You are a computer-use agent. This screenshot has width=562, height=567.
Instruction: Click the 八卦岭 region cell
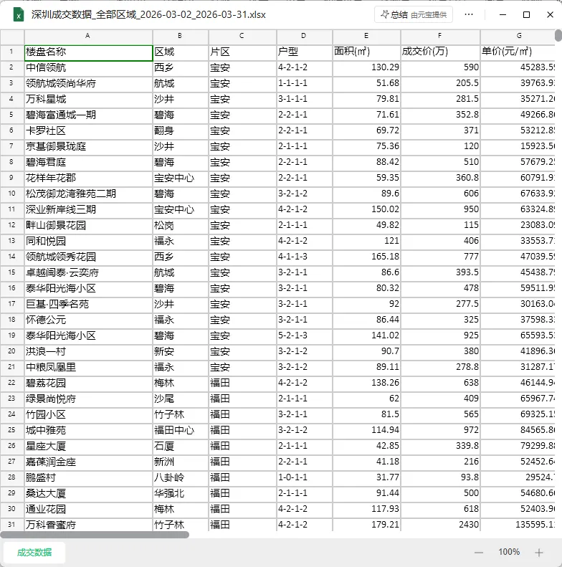(x=181, y=477)
